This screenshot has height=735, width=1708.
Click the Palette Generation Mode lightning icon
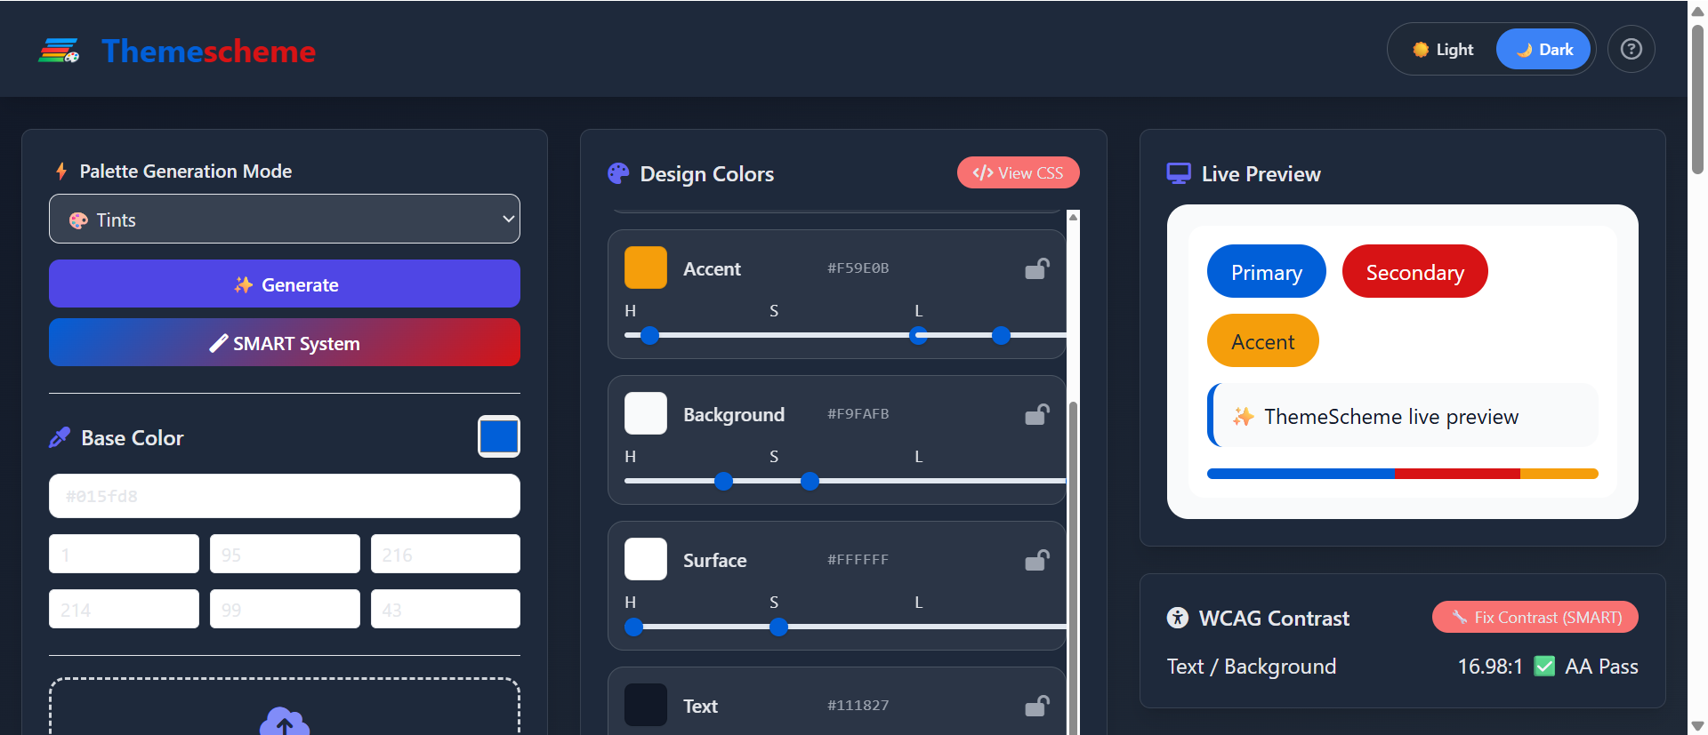click(61, 171)
